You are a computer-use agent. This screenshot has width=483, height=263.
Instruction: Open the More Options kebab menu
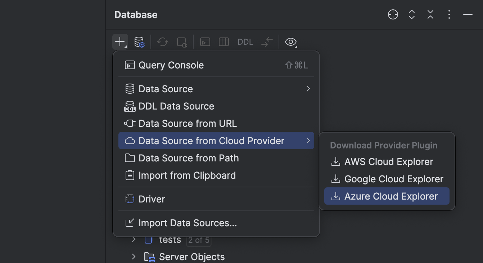449,14
